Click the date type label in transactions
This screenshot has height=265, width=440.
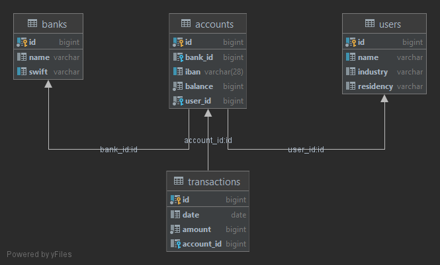coord(238,215)
